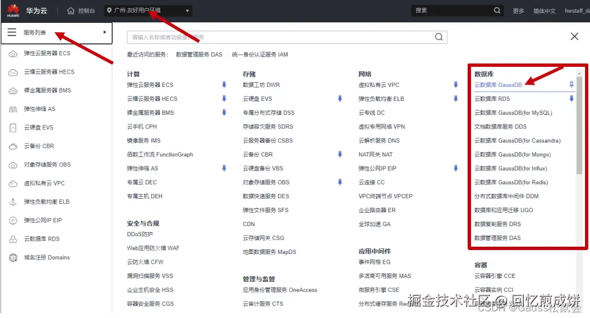This screenshot has width=590, height=318.
Task: Open 云手机 CPH service
Action: pyautogui.click(x=142, y=126)
